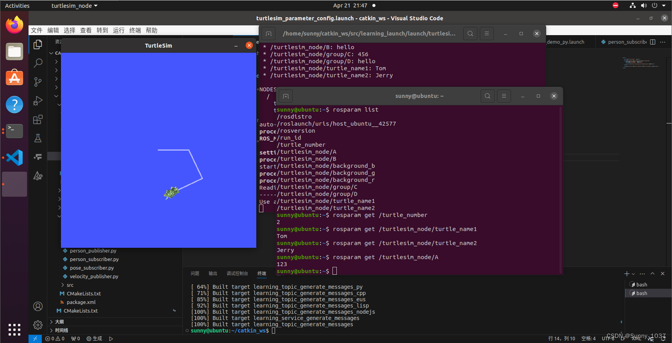
Task: Open the Search view in activity bar
Action: coord(38,63)
